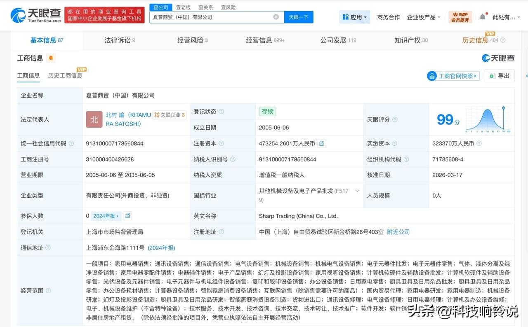Click the 北 avatar of the legal representative
This screenshot has height=327, width=528.
pyautogui.click(x=94, y=119)
